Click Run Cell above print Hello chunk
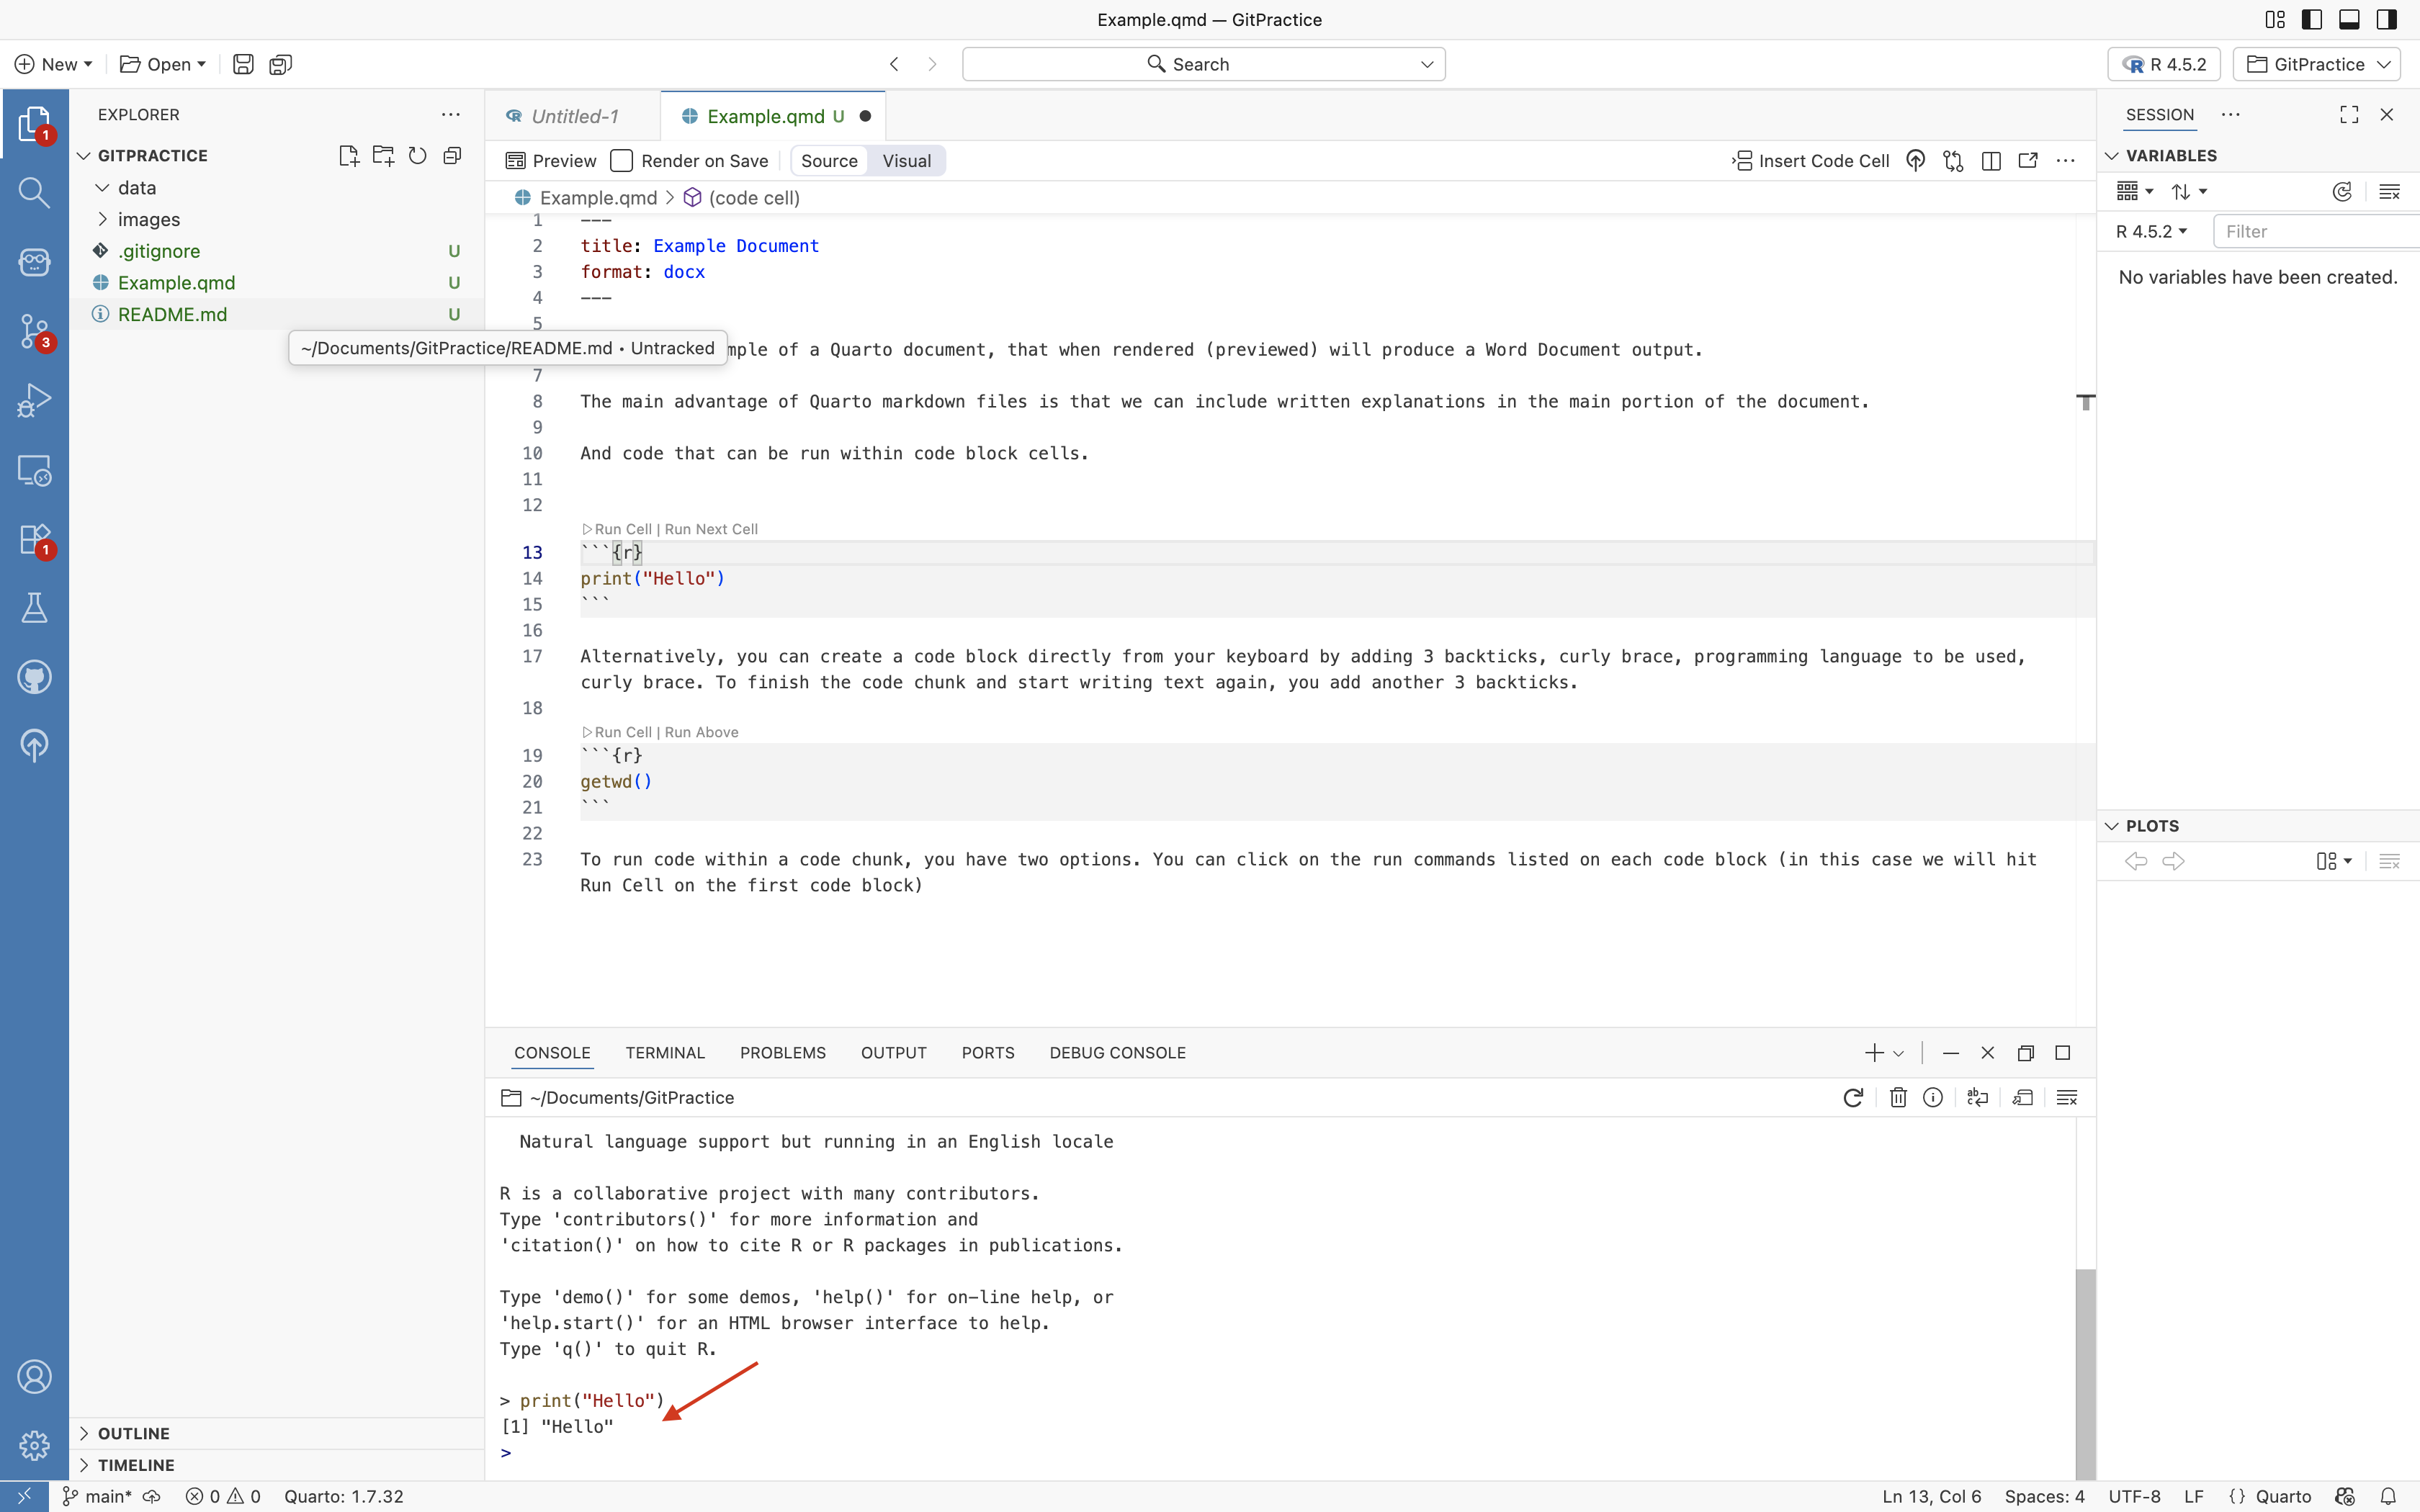 tap(622, 529)
